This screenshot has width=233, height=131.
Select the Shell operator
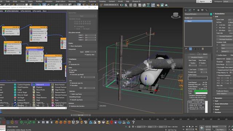(38, 100)
